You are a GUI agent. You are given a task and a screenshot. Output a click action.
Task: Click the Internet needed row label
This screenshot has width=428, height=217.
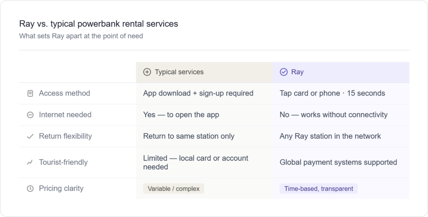pos(65,115)
